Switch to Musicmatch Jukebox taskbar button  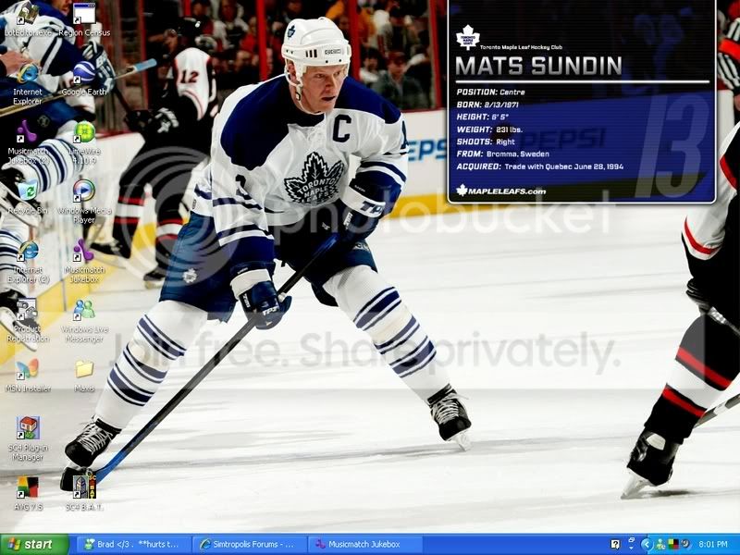click(x=365, y=545)
